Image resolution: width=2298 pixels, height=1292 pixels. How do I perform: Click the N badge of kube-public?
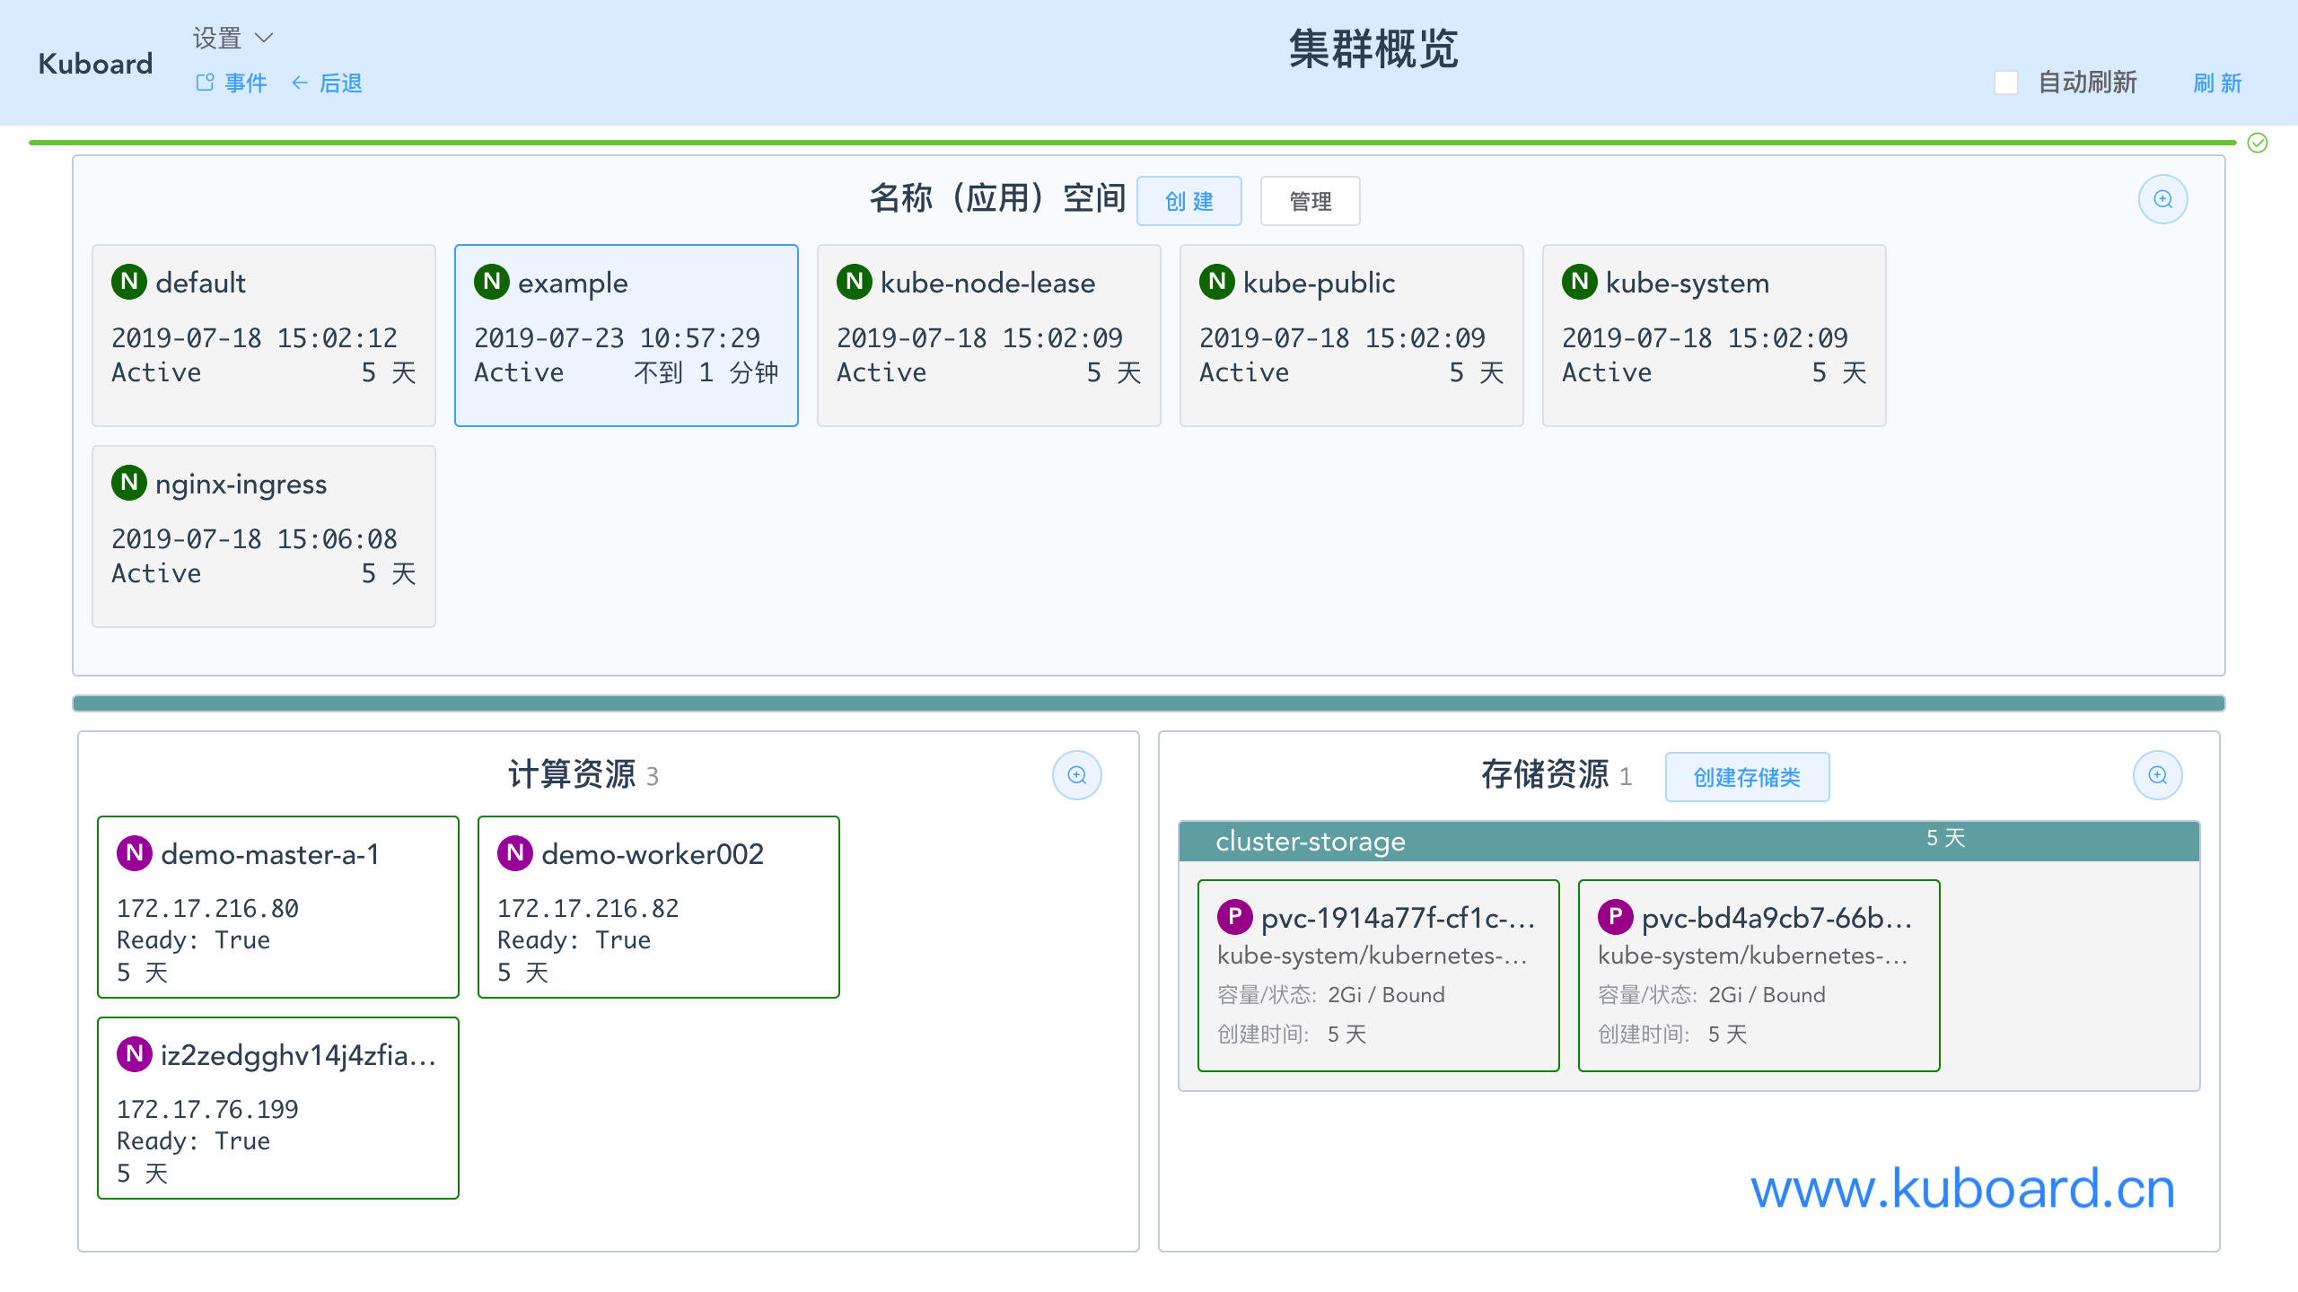point(1217,282)
